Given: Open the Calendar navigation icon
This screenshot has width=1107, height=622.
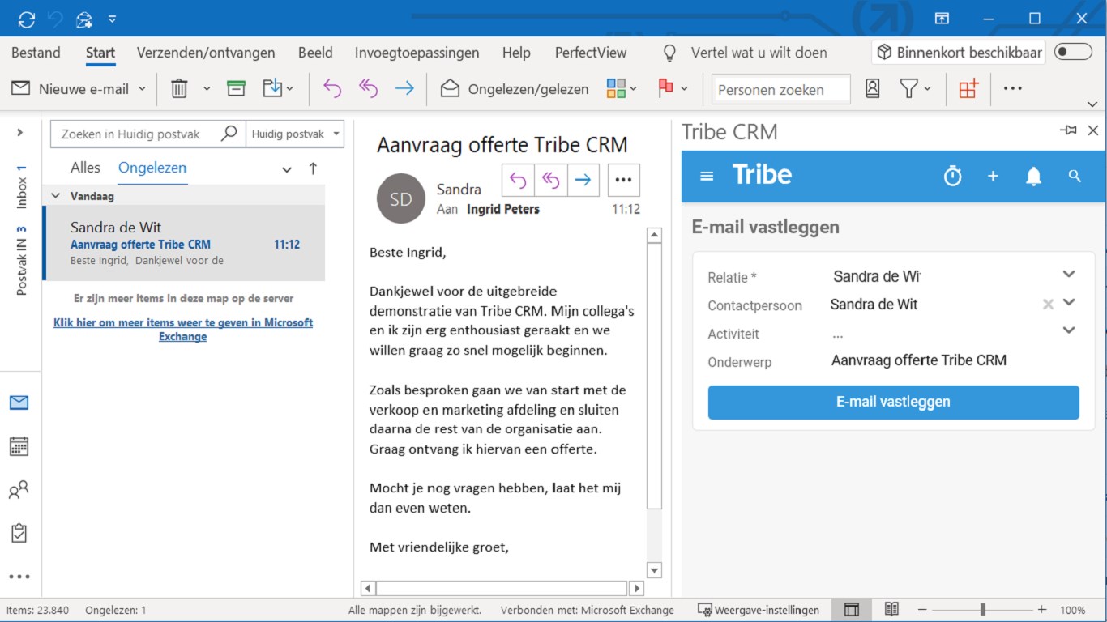Looking at the screenshot, I should click(19, 446).
